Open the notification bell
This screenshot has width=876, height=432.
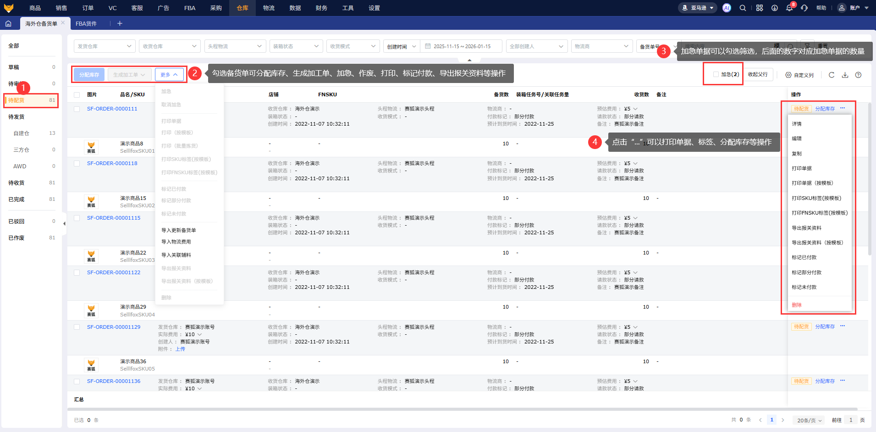[789, 8]
